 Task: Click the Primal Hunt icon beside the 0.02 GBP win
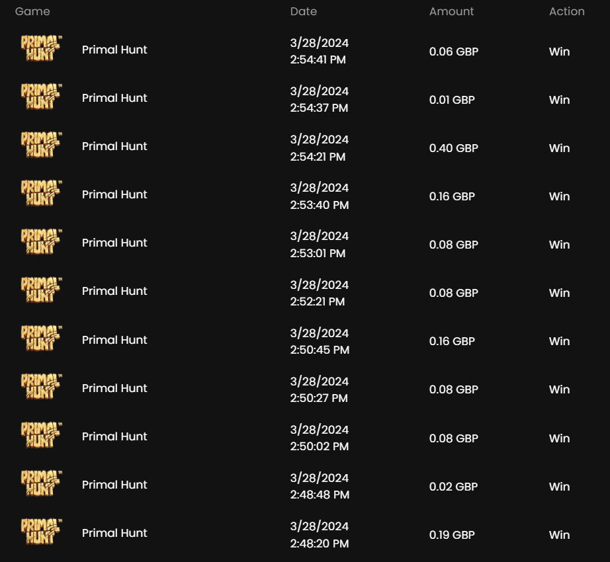[x=41, y=485]
